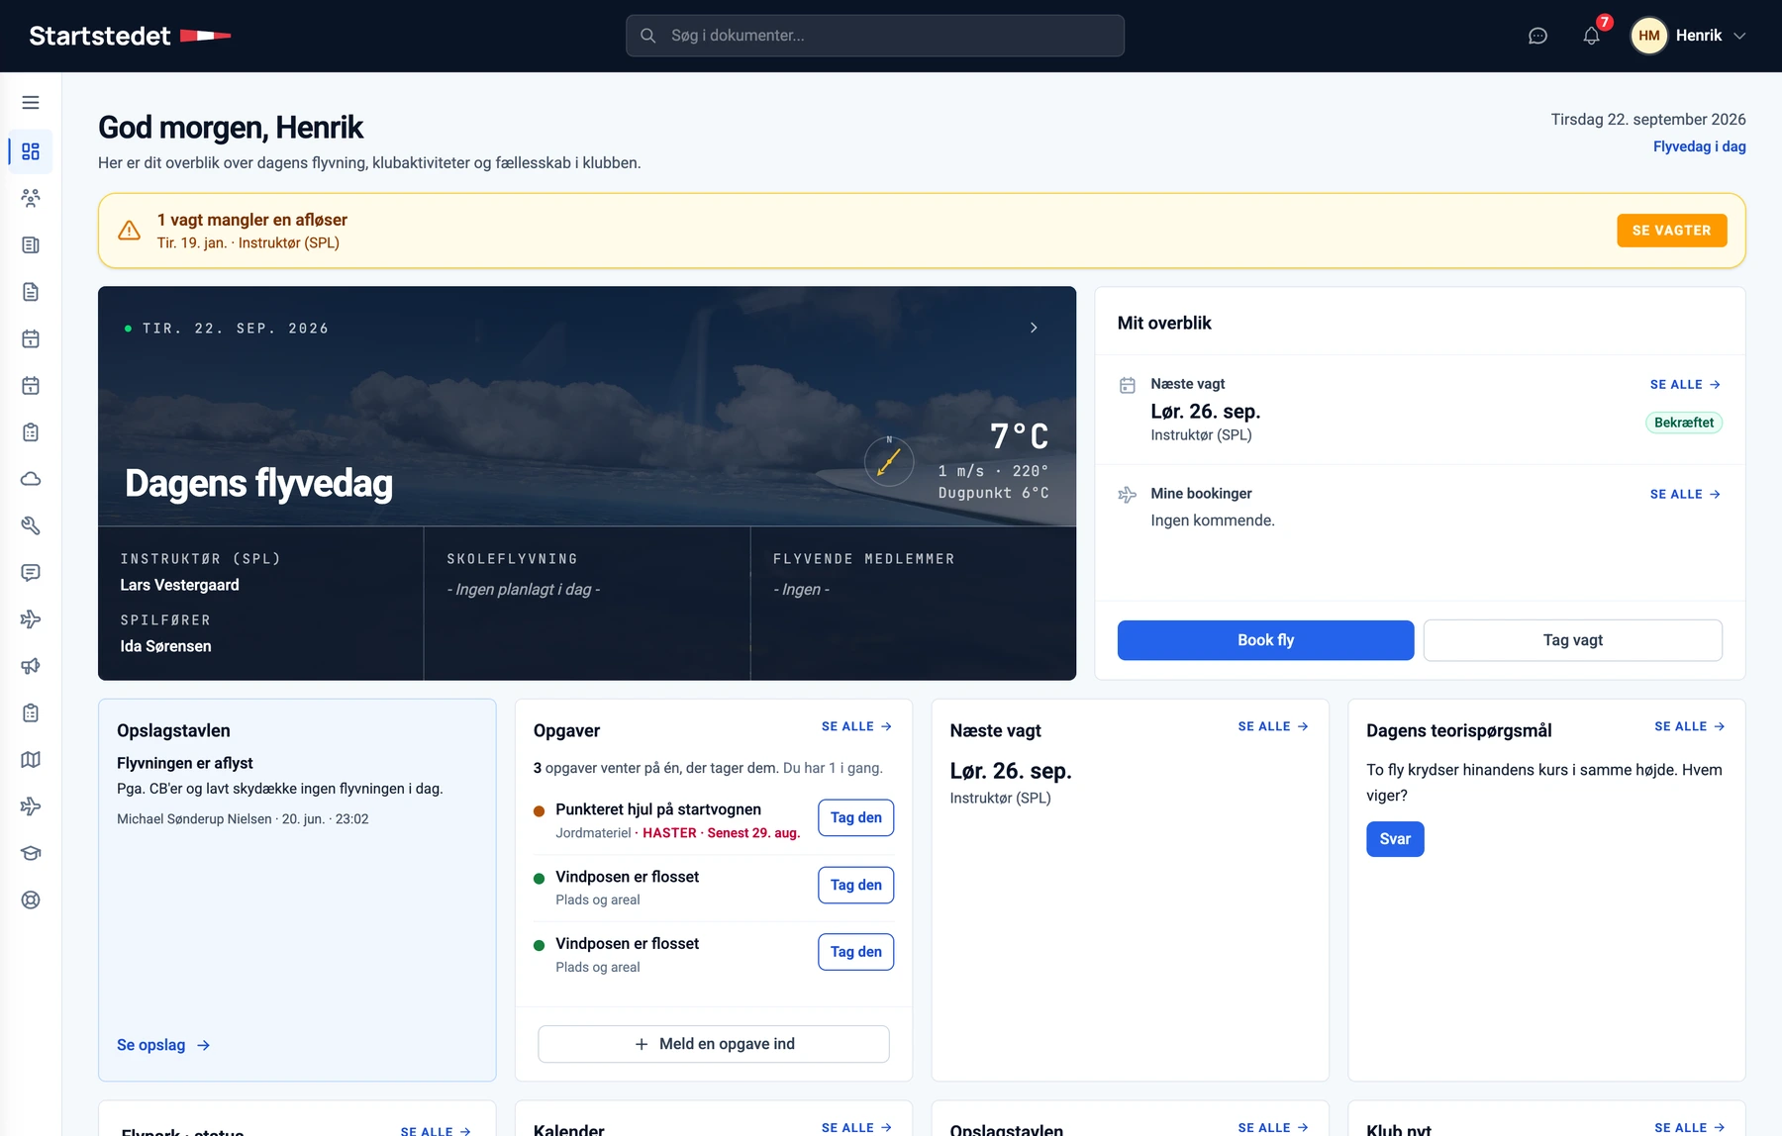Image resolution: width=1782 pixels, height=1136 pixels.
Task: Open SE ALLE for Dagens teorispørgsmål
Action: click(x=1690, y=726)
